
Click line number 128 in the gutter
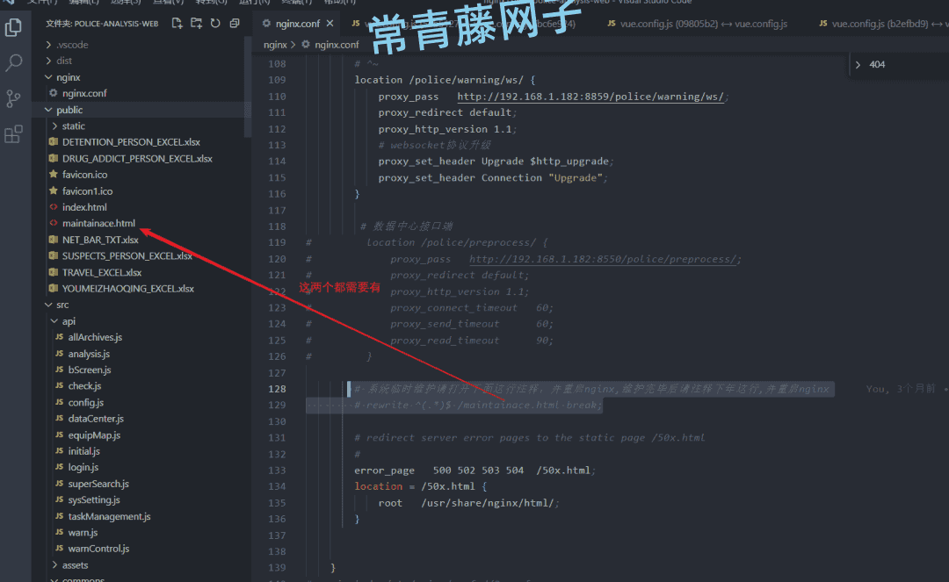point(277,389)
